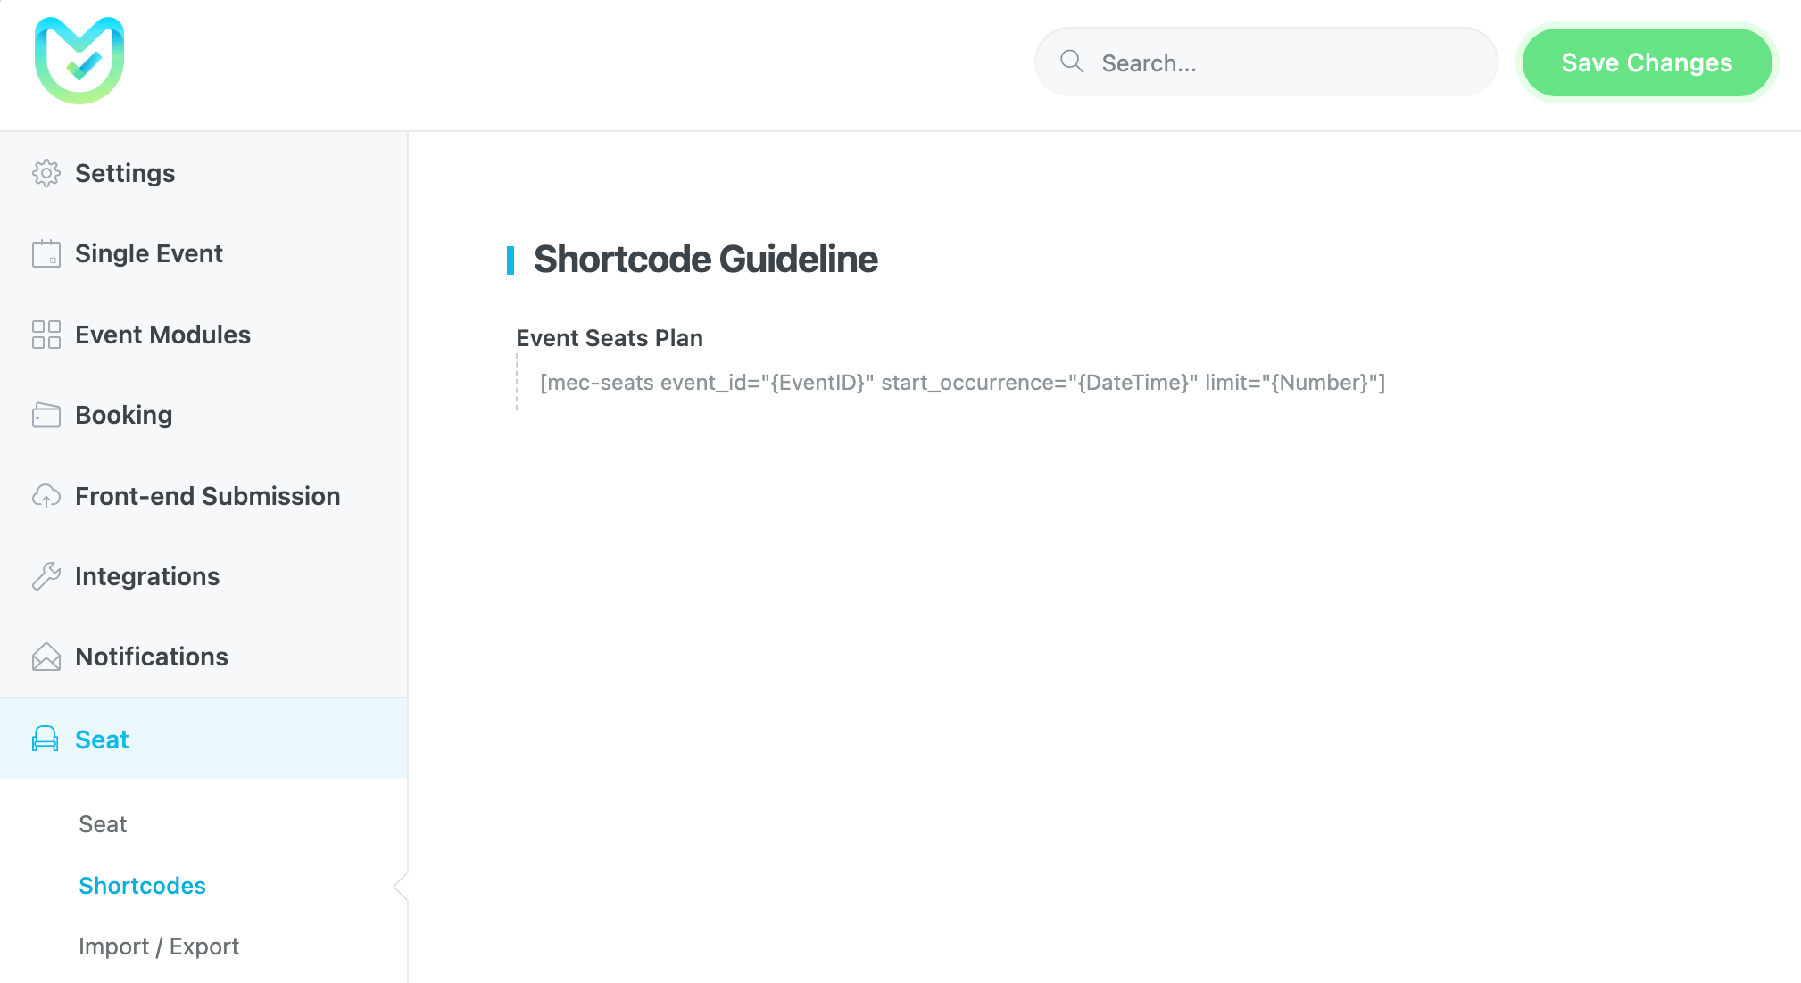Click the Booking wallet icon
The width and height of the screenshot is (1801, 983).
[x=46, y=416]
